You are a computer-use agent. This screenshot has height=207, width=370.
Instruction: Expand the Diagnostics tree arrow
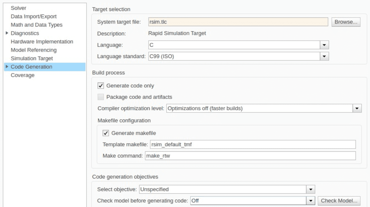(7, 33)
